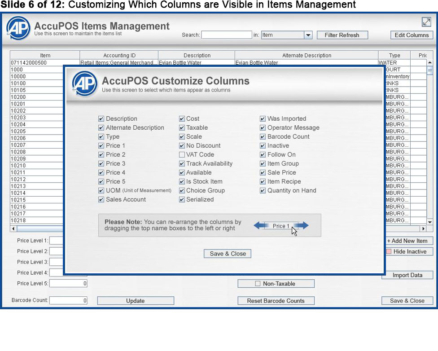Screen dimensions: 438x351
Task: Toggle the Price 5 checkbox
Action: [101, 181]
